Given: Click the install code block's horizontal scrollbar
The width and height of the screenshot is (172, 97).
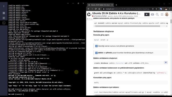Looking at the screenshot, I should (128, 26).
